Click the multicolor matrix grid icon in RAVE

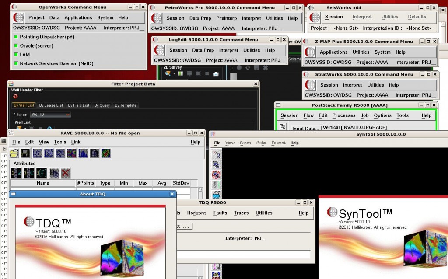click(72, 153)
